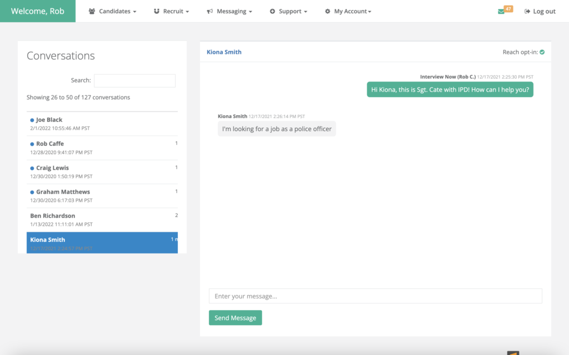Open the Recruit dropdown caret
The height and width of the screenshot is (355, 569).
(187, 12)
